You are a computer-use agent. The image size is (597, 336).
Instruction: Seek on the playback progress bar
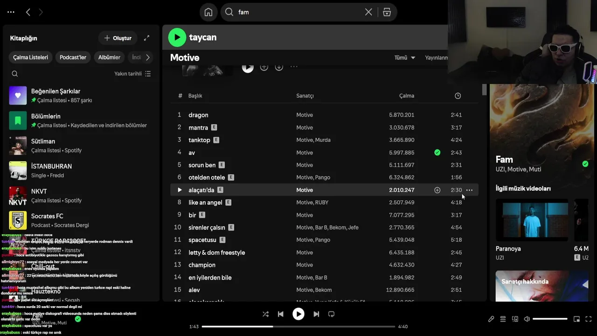point(298,327)
